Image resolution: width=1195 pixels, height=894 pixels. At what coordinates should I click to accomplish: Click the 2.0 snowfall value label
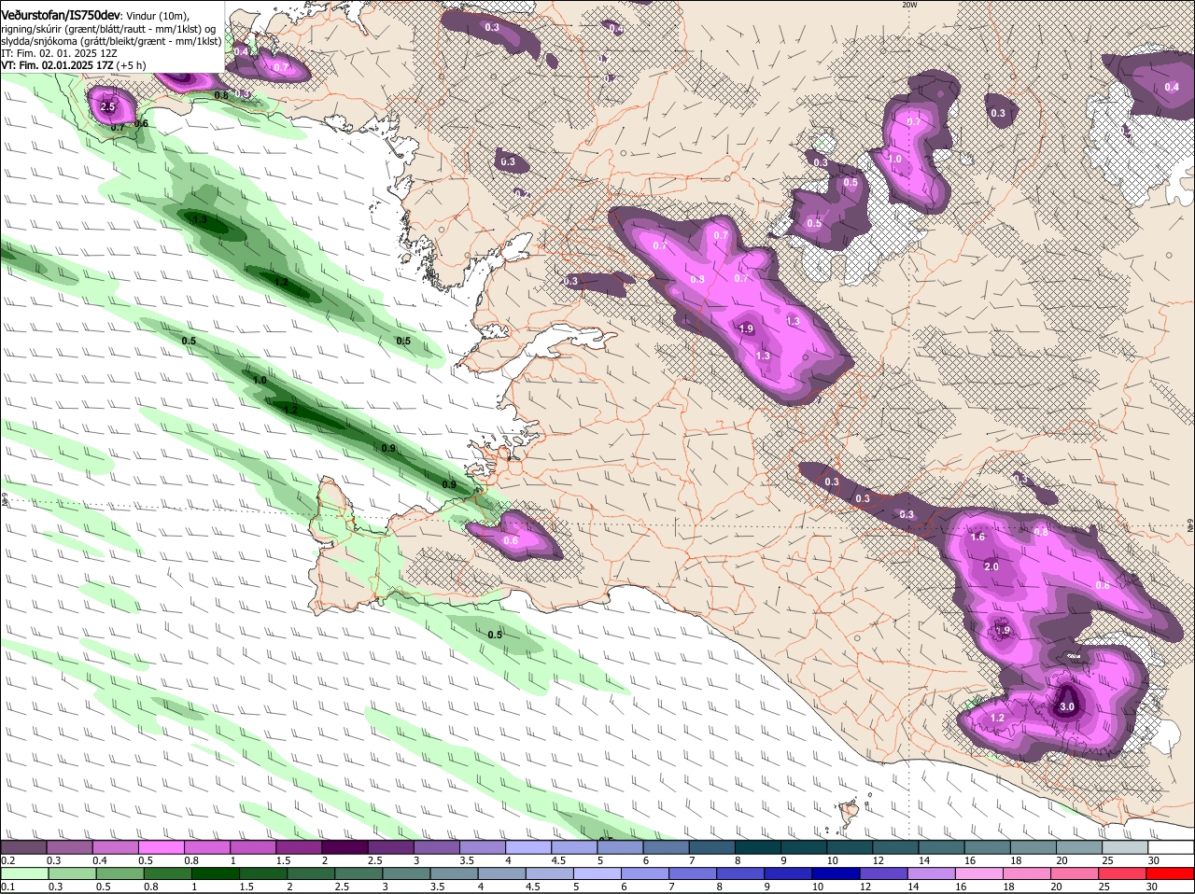[991, 567]
